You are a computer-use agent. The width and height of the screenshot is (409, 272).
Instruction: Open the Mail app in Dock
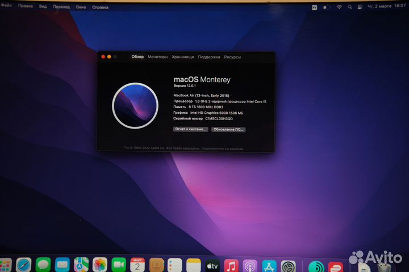62,265
